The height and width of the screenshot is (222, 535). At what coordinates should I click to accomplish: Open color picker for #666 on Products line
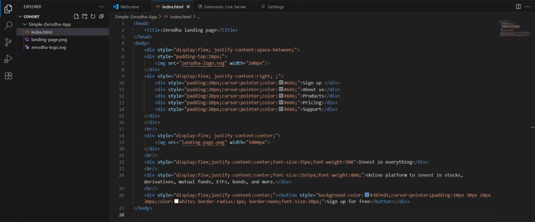(x=281, y=96)
